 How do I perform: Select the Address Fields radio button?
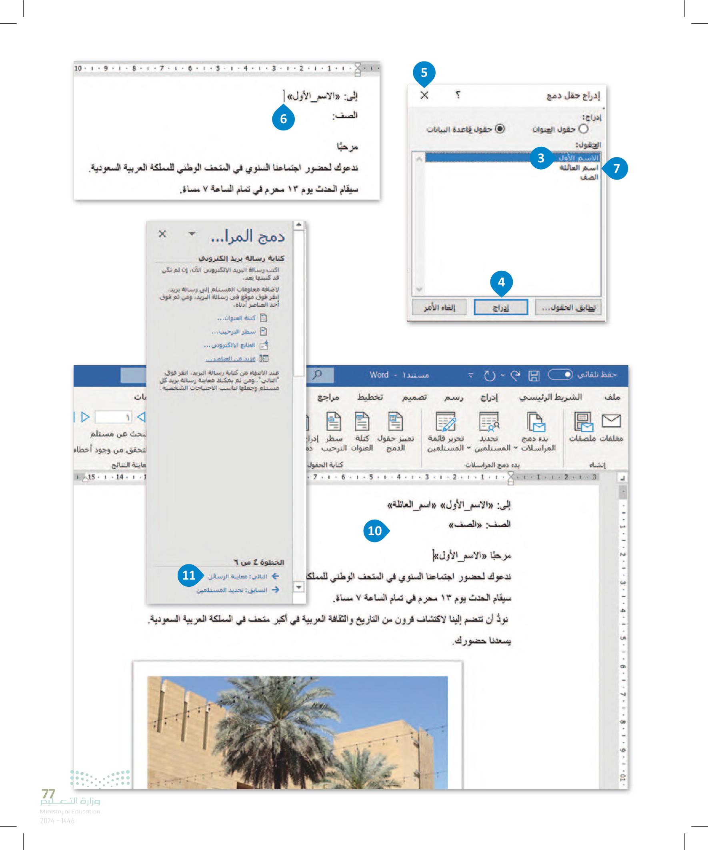click(x=583, y=129)
